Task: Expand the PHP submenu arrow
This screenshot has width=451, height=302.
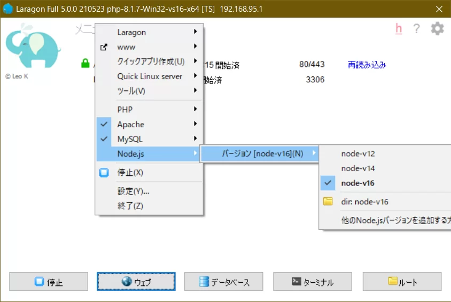Action: [x=196, y=109]
